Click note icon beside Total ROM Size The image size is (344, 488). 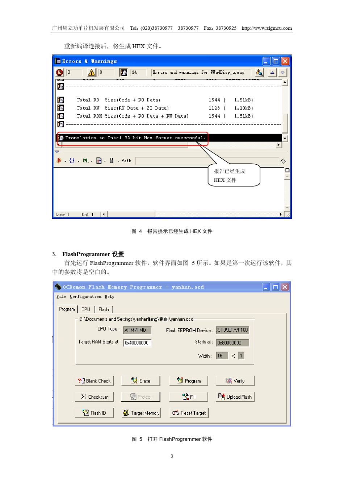pyautogui.click(x=60, y=116)
